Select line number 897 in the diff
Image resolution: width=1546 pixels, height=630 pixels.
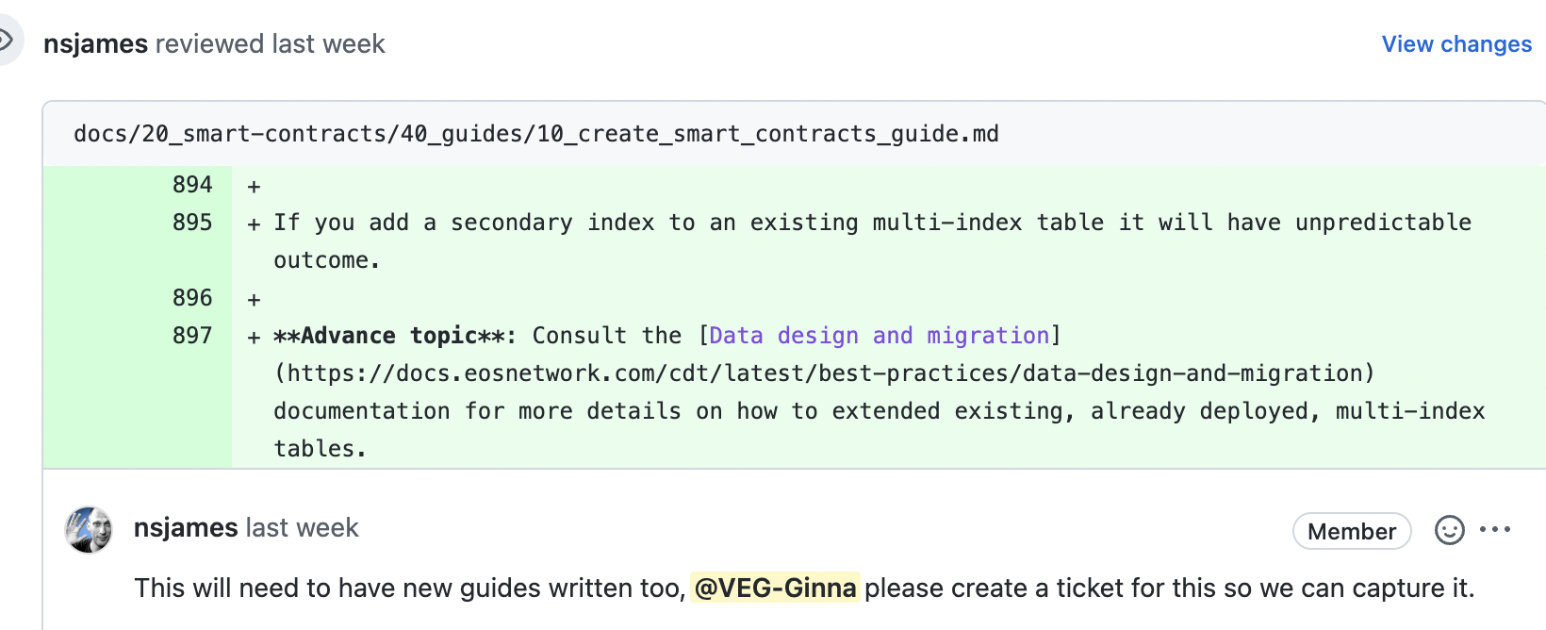[192, 335]
